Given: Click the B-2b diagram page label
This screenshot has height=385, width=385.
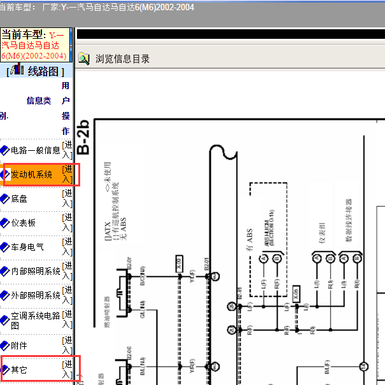Looking at the screenshot, I should tap(83, 137).
